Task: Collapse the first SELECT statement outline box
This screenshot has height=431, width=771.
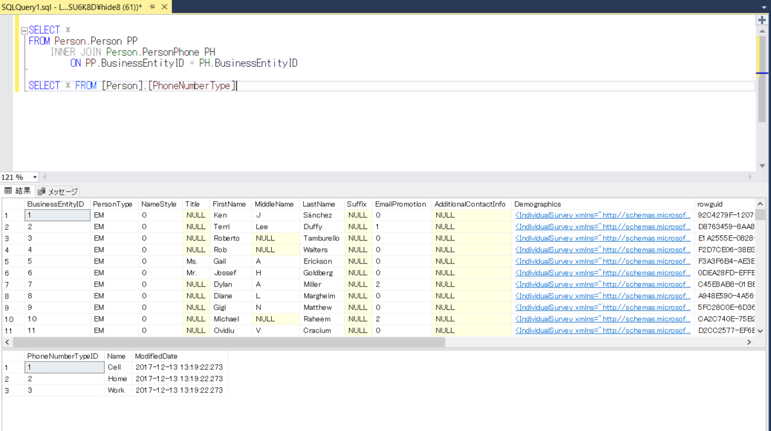Action: point(24,30)
